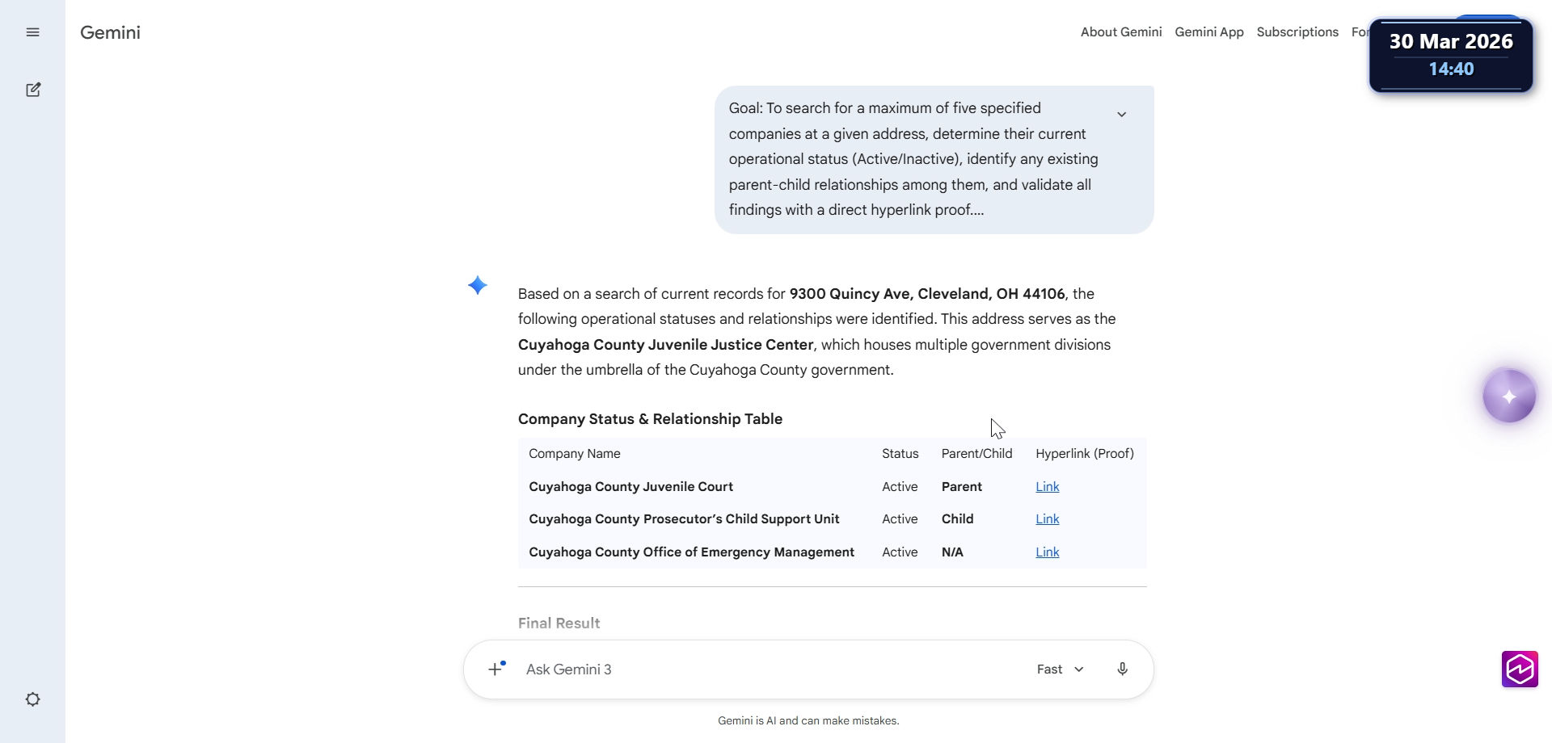Open the settings gear icon
1552x743 pixels.
tap(33, 699)
